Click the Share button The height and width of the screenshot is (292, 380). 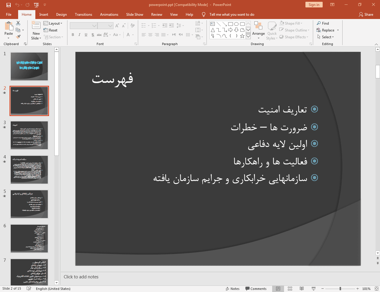pyautogui.click(x=366, y=15)
